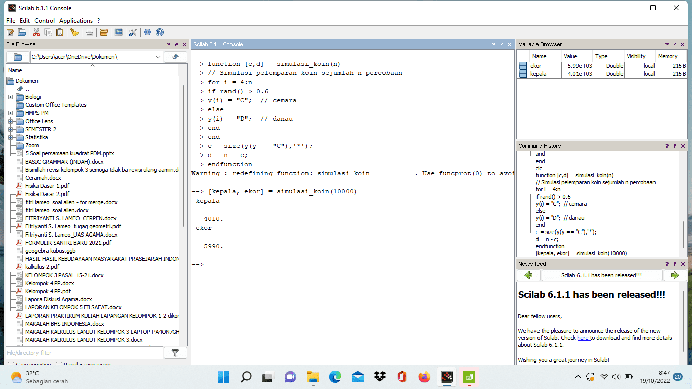692x389 pixels.
Task: Toggle the Regular expression checkbox
Action: pyautogui.click(x=59, y=364)
